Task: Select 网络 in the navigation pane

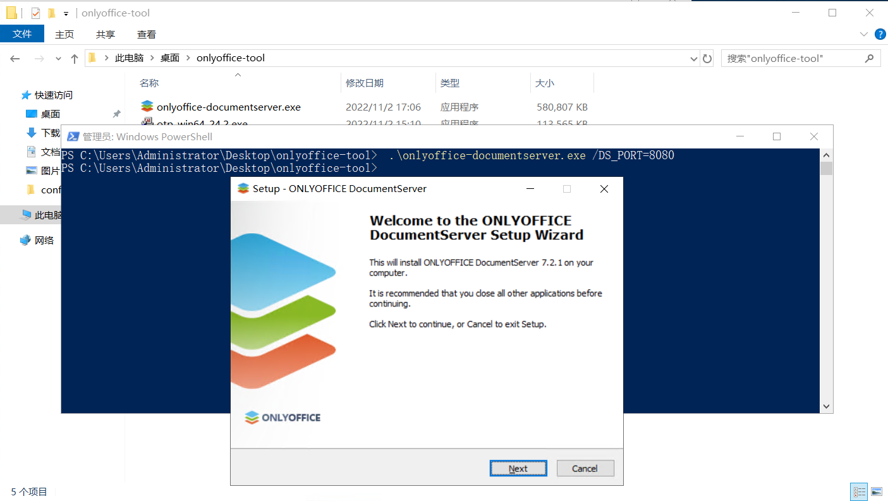Action: coord(44,240)
